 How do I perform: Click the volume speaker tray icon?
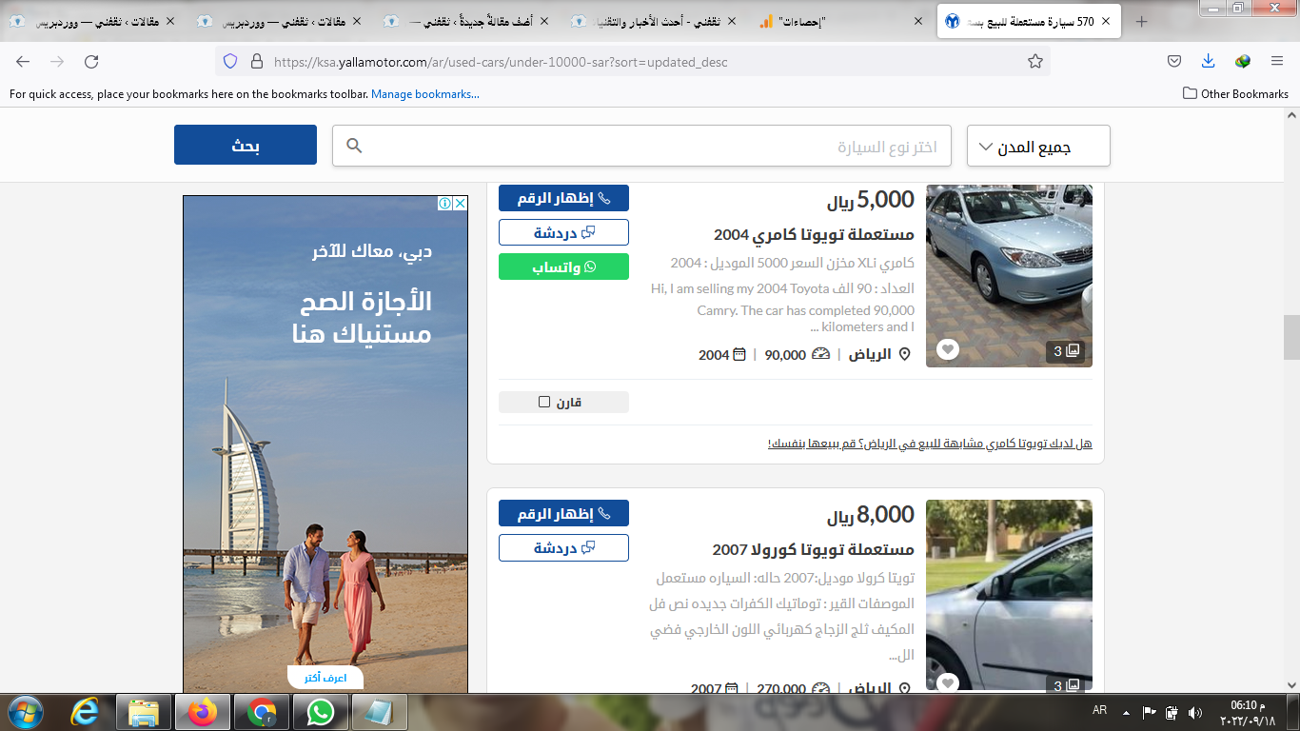pos(1195,712)
